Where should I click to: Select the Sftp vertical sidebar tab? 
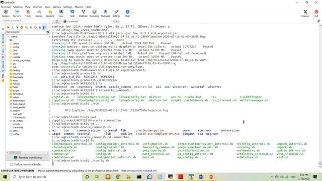(3, 78)
